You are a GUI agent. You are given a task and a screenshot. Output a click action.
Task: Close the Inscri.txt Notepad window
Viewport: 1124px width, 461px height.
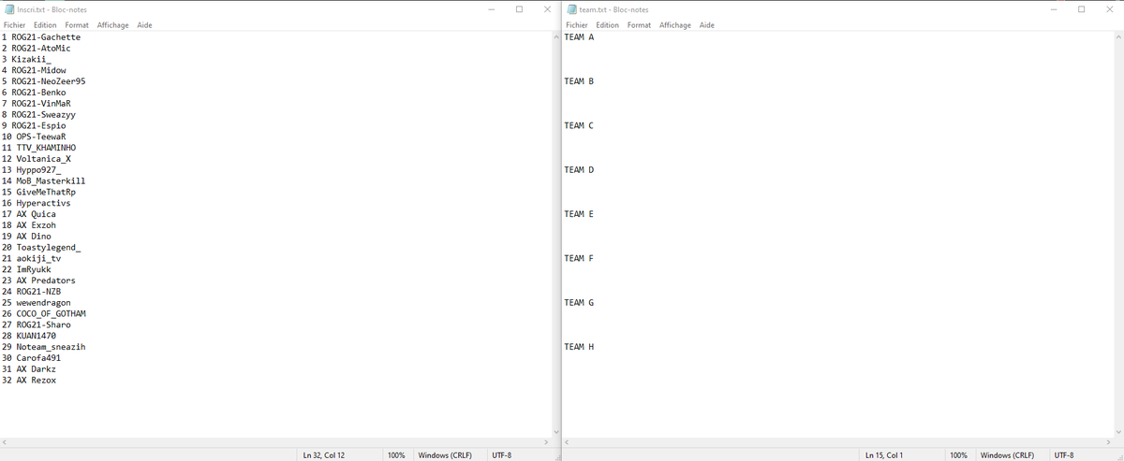point(547,9)
